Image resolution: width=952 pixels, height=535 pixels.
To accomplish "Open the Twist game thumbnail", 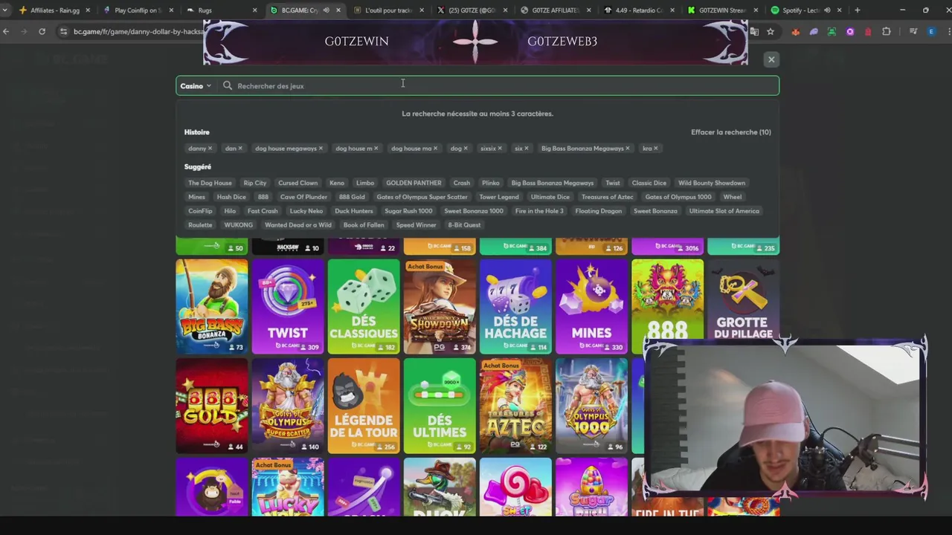I will coord(288,306).
